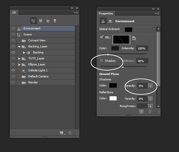Open the Properties panel flyout menu

(x=157, y=13)
